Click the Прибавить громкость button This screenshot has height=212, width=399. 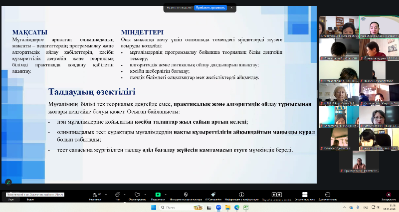[x=210, y=8]
